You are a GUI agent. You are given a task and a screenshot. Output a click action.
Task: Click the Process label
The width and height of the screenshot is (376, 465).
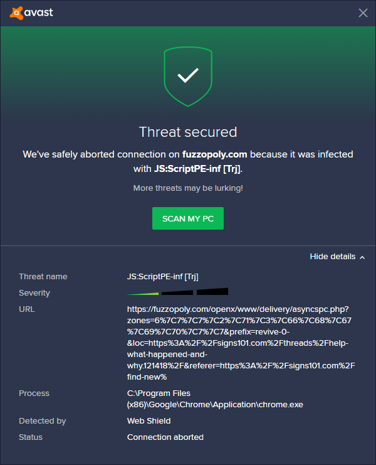tap(34, 393)
